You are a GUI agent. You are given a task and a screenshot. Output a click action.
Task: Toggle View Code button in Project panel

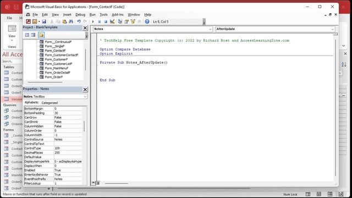pos(27,35)
